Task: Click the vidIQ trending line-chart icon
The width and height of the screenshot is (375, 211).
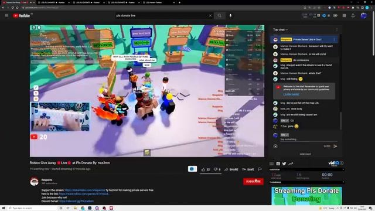Action: coord(291,164)
